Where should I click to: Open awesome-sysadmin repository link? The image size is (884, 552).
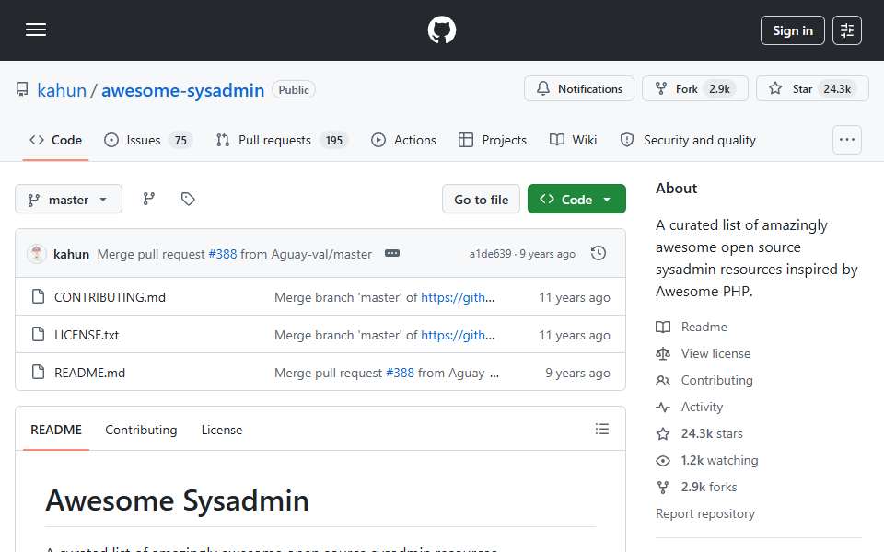pyautogui.click(x=182, y=90)
